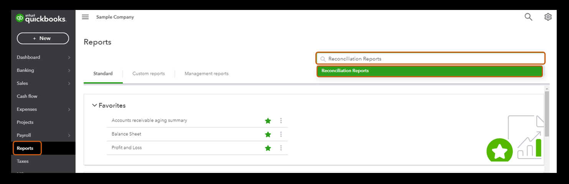Open the settings gear icon
569x184 pixels.
click(x=548, y=17)
